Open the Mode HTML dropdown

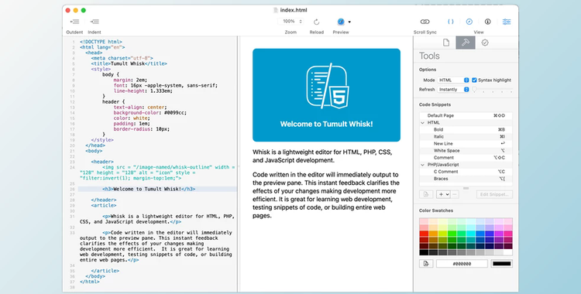coord(453,80)
